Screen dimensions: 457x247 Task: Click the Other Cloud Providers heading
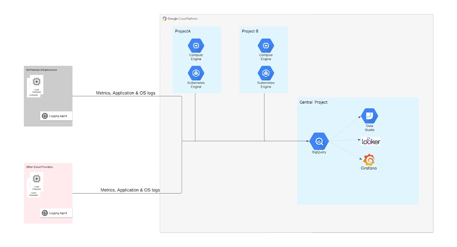click(39, 167)
